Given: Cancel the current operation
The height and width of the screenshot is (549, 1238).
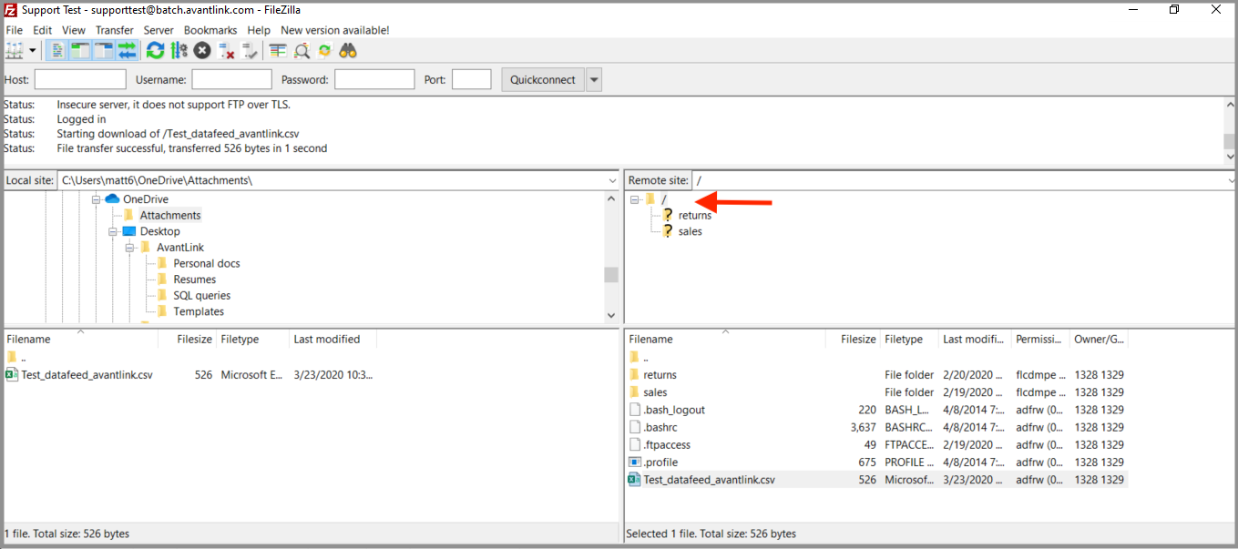Looking at the screenshot, I should 202,51.
